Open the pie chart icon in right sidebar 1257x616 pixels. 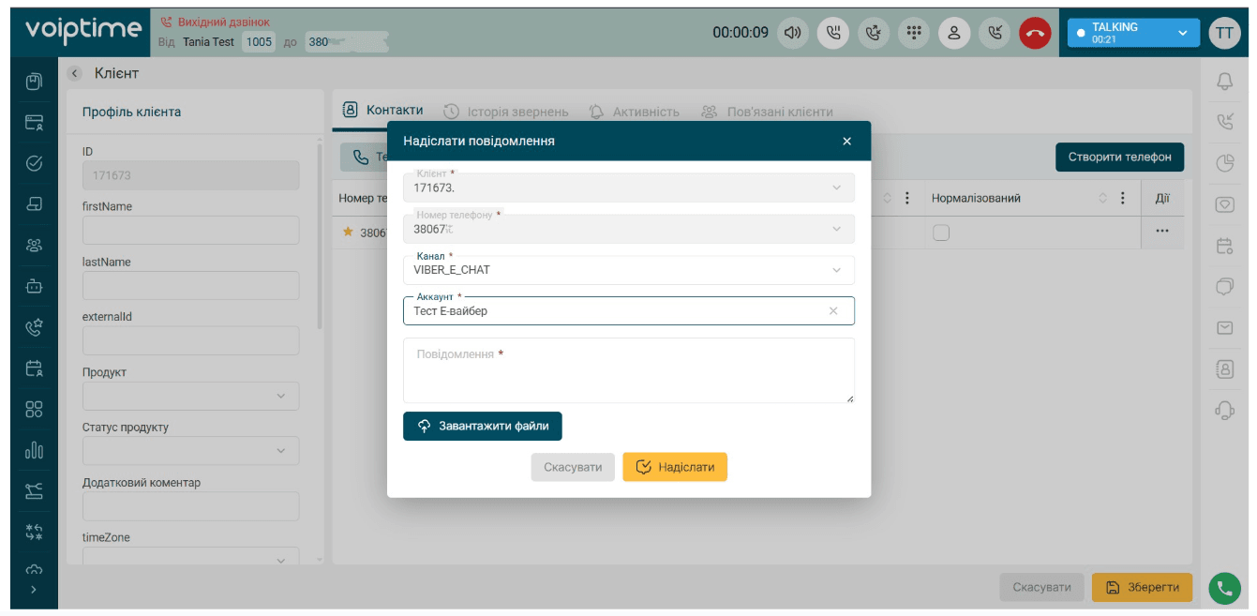tap(1224, 162)
